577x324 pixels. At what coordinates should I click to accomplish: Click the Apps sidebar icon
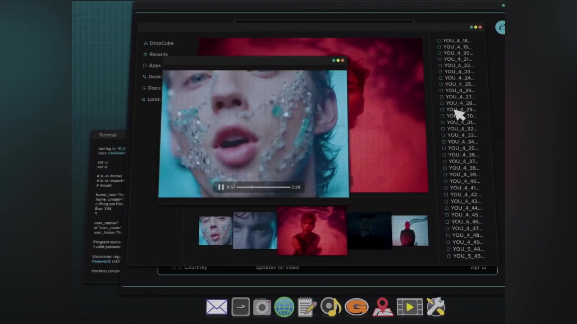tap(145, 65)
